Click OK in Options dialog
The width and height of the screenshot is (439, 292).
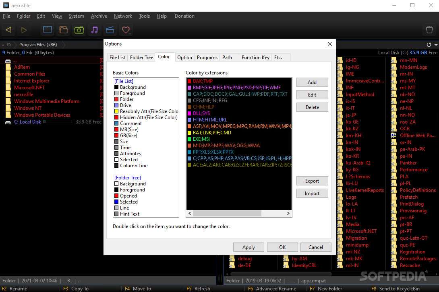[x=282, y=247]
